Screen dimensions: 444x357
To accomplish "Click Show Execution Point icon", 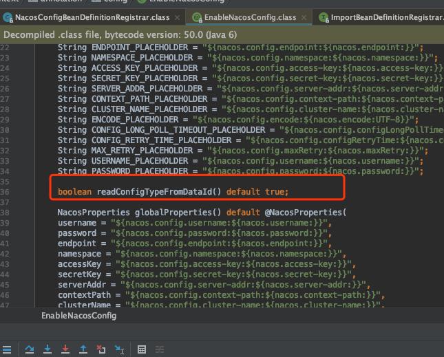I will (7, 349).
